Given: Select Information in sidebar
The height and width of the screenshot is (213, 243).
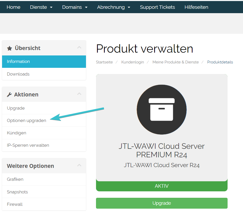Looking at the screenshot, I should (x=44, y=61).
